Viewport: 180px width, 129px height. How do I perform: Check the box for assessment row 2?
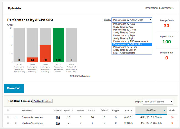point(8,123)
